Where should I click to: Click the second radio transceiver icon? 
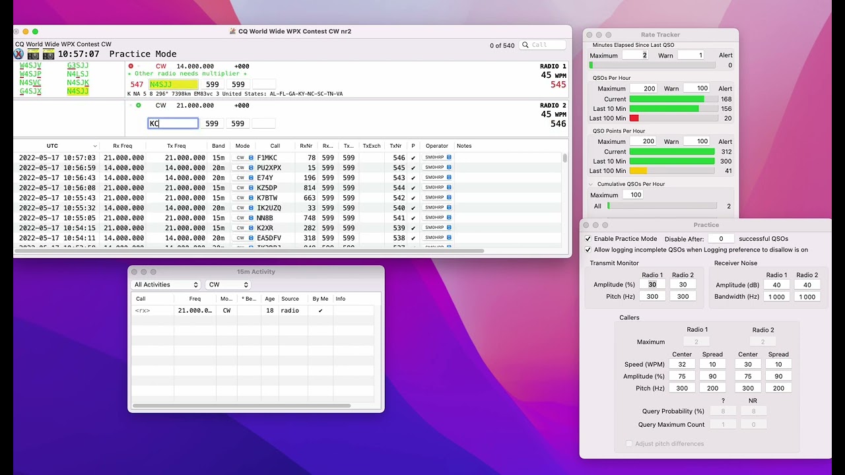[48, 54]
